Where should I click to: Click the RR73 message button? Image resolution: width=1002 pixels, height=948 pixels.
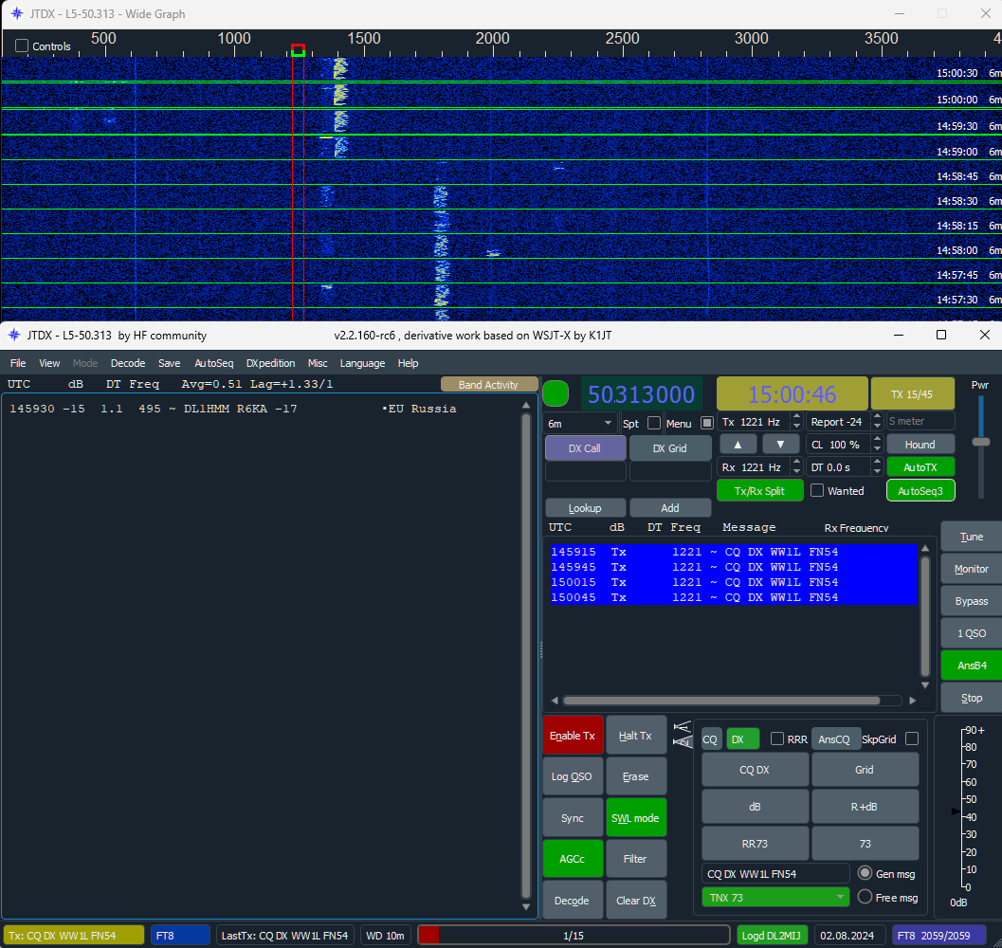tap(755, 844)
